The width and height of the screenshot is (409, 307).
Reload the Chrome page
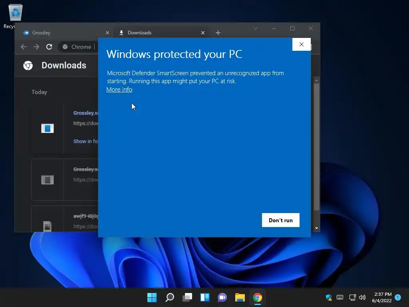[49, 47]
